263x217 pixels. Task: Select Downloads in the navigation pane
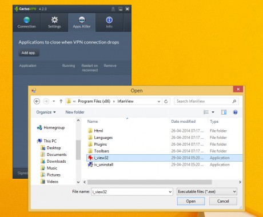53,161
